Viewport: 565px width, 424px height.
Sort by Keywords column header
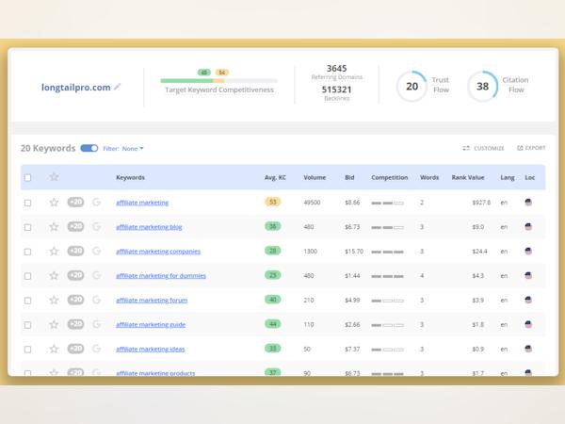point(130,177)
